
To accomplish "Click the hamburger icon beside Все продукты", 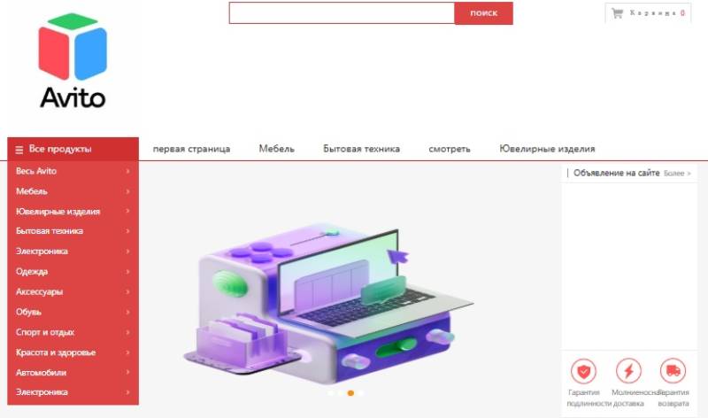I will [19, 150].
